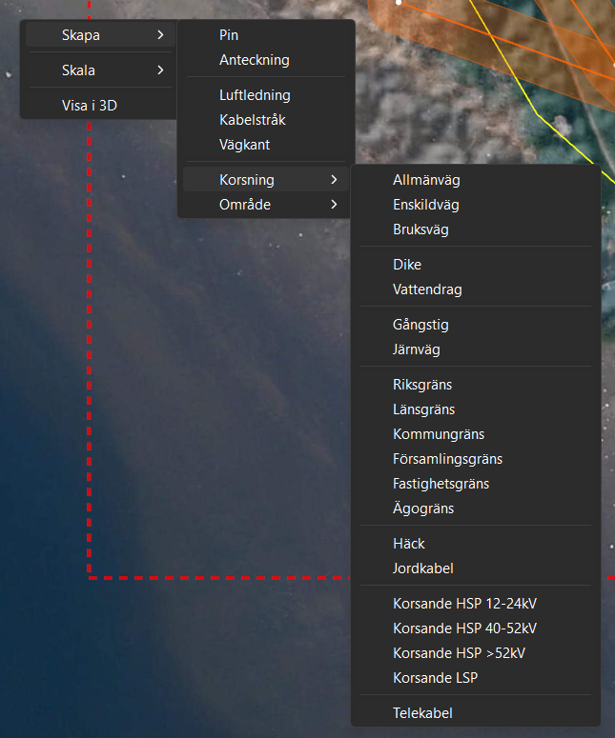Select Församlingsgräns boundary
The width and height of the screenshot is (615, 738).
pyautogui.click(x=476, y=459)
